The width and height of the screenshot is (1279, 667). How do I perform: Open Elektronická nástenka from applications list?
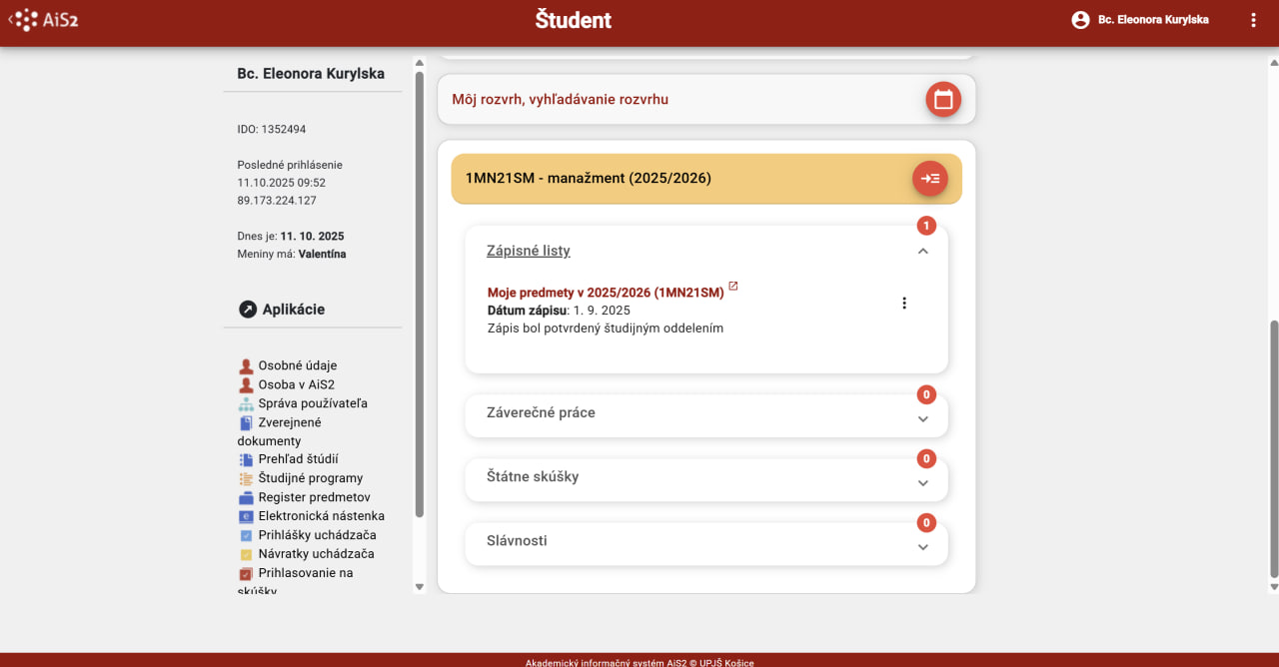point(321,516)
